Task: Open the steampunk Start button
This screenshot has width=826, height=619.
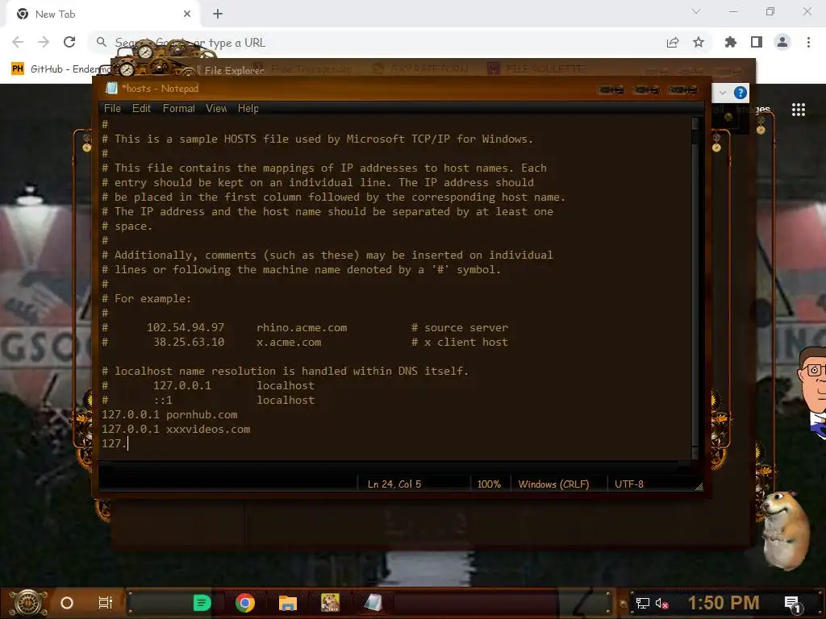Action: 29,603
